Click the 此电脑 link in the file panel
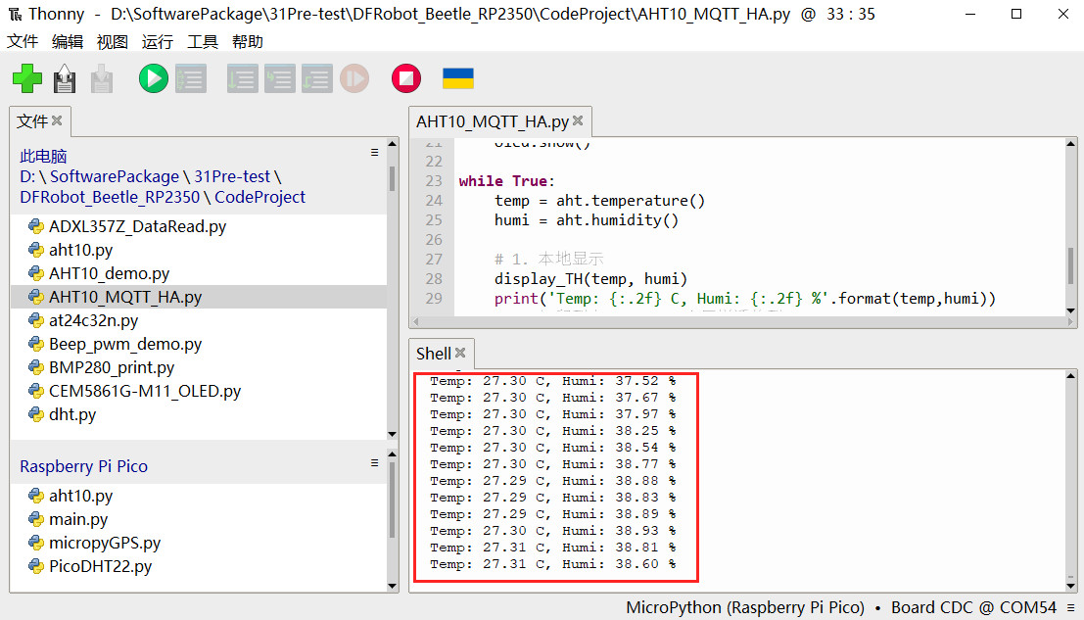 click(43, 156)
